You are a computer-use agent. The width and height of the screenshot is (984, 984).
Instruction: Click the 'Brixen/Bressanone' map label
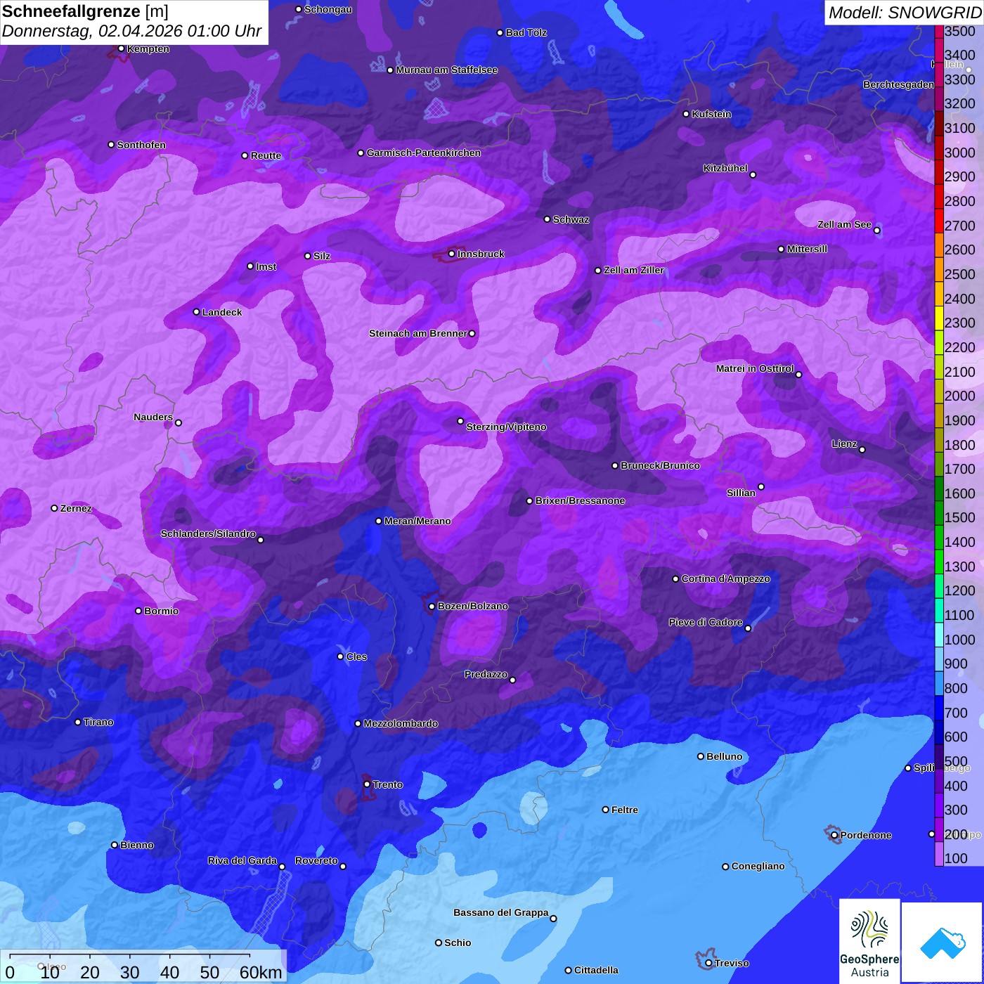[580, 500]
